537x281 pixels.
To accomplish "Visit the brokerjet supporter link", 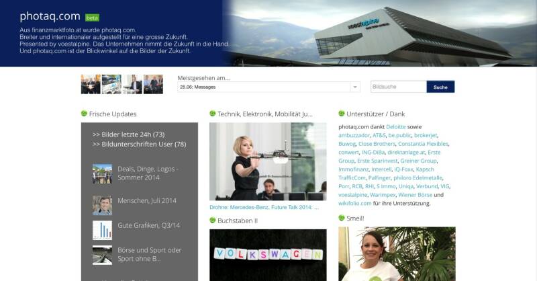I will (x=426, y=135).
